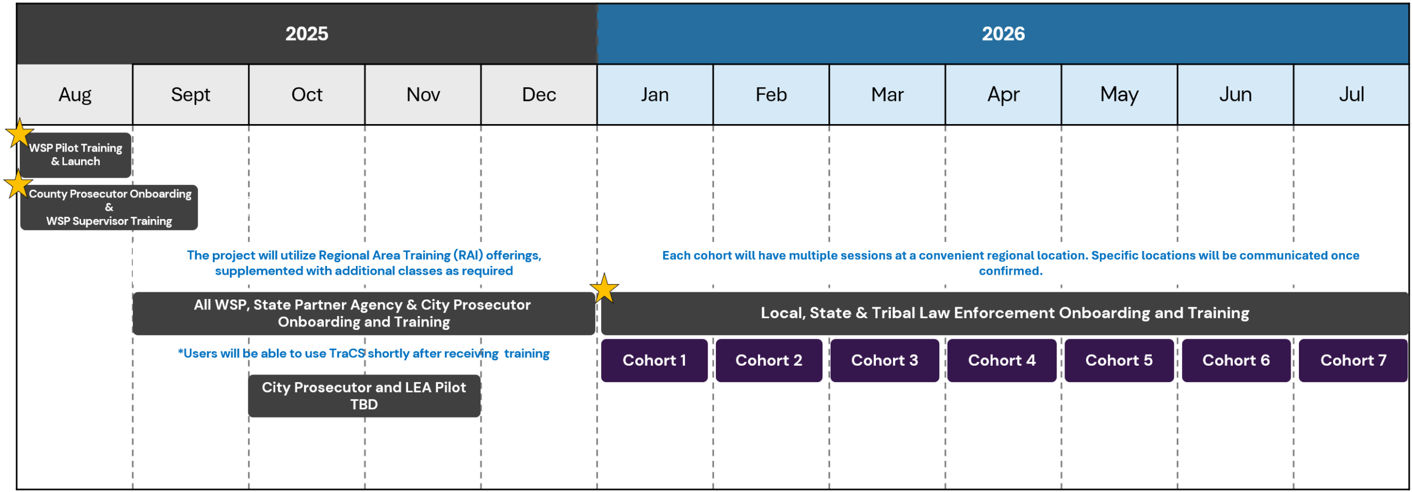The width and height of the screenshot is (1412, 492).
Task: Click City Prosecutor and LEA Pilot TBD bar
Action: point(363,395)
